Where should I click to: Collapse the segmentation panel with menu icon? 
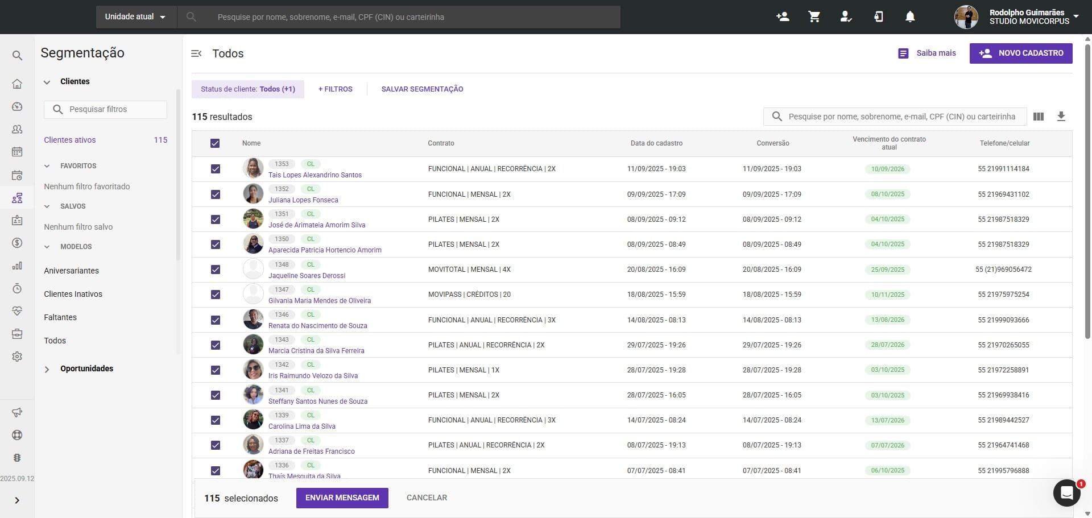tap(196, 53)
